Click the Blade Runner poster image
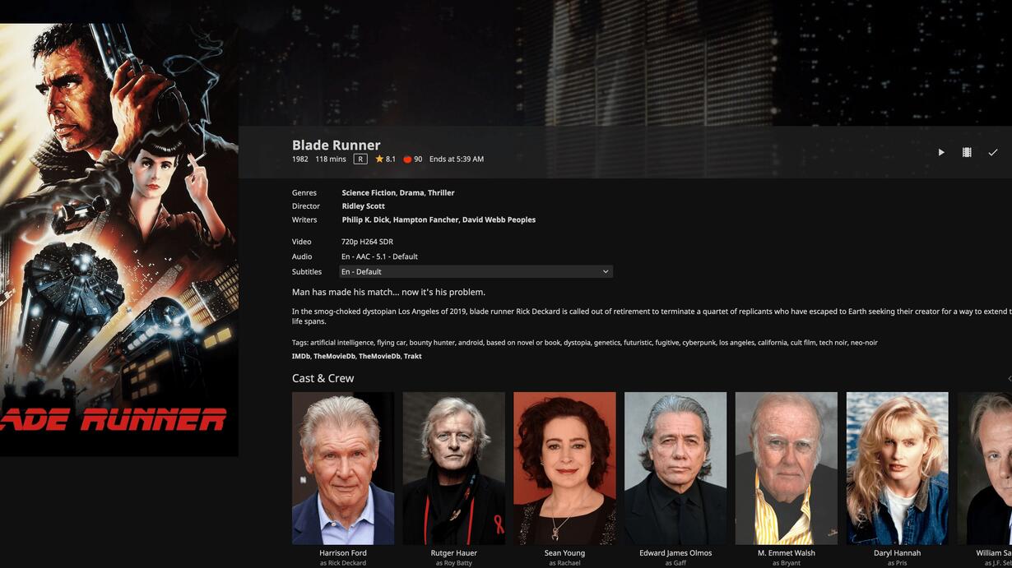This screenshot has height=568, width=1012. pos(119,239)
